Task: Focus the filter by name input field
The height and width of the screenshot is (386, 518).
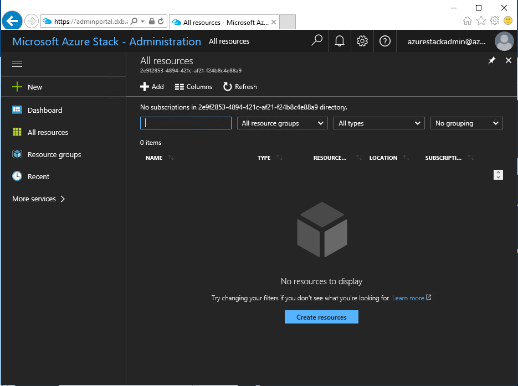Action: (x=186, y=123)
